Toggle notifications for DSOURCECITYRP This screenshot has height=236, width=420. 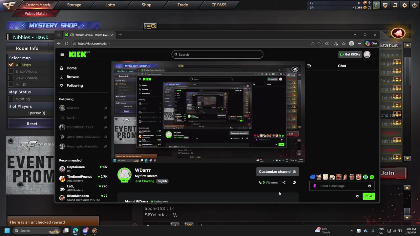tap(106, 127)
